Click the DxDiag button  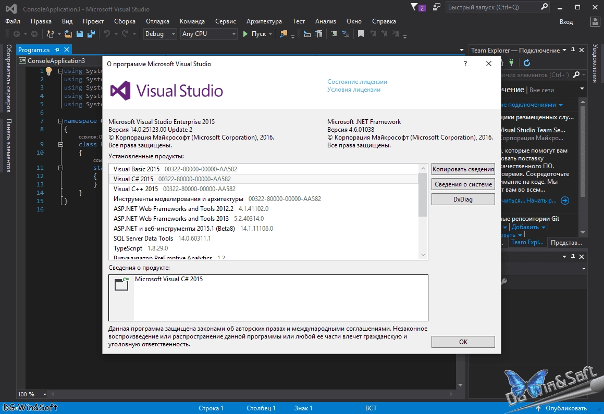click(463, 199)
